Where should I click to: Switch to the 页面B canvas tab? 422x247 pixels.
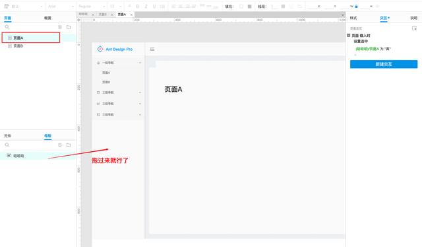103,15
